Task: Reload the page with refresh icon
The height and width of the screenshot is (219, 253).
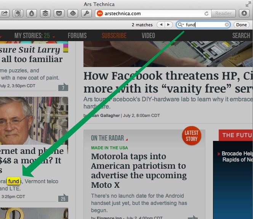Action: pyautogui.click(x=207, y=13)
